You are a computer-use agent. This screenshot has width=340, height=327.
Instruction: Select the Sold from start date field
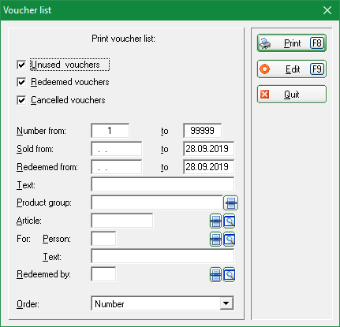[117, 149]
